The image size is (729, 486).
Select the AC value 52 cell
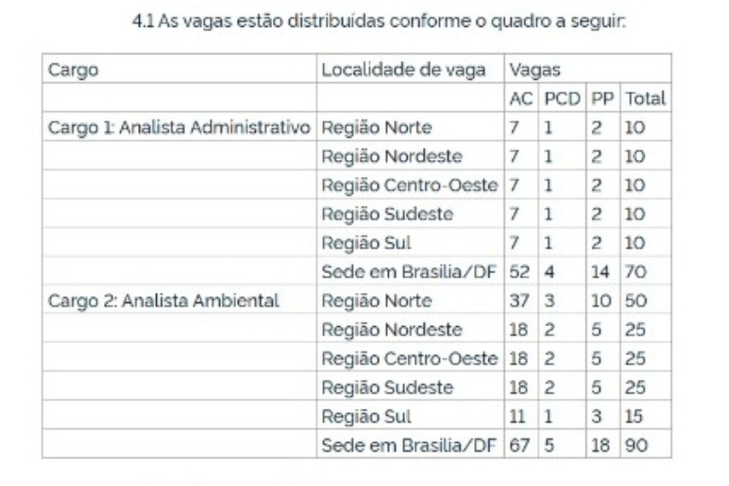pyautogui.click(x=519, y=272)
